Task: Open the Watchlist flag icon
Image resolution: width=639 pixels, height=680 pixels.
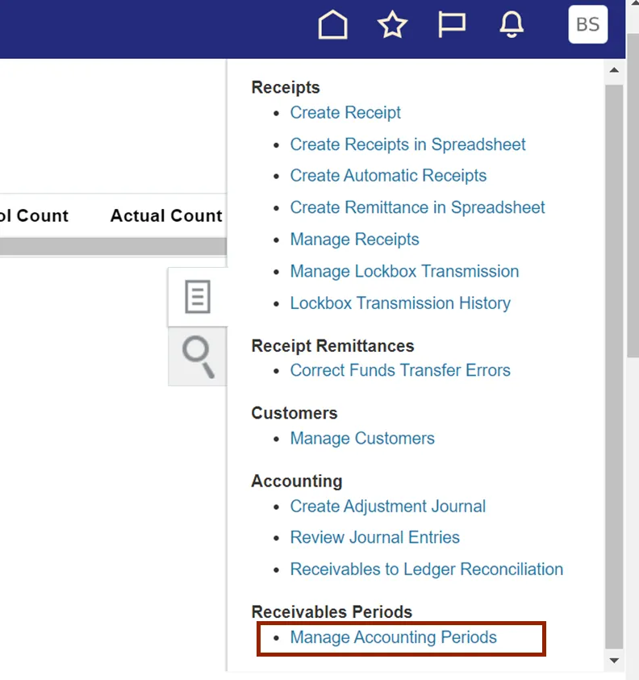Action: tap(452, 25)
